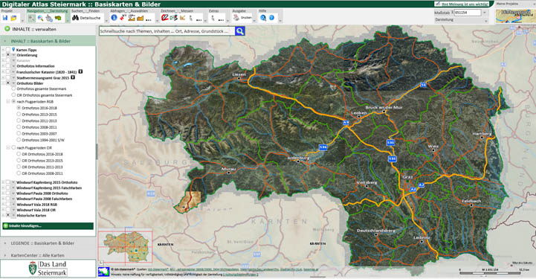Click the hand-with-globe navigation tool
Viewport: 536px width, 279px height.
pyautogui.click(x=49, y=18)
